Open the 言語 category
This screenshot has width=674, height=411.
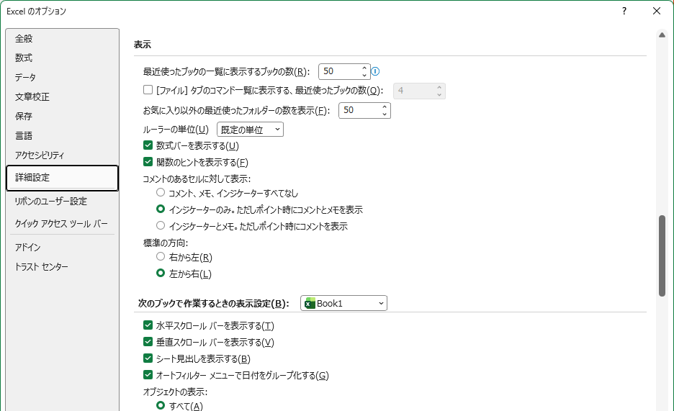(63, 136)
